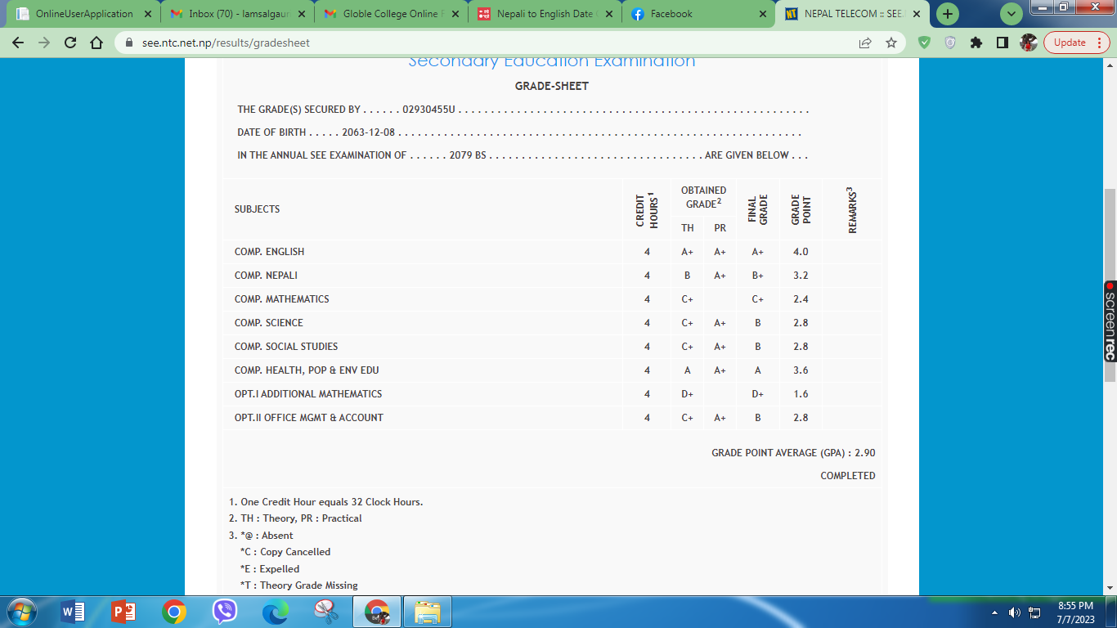This screenshot has width=1117, height=628.
Task: Share this page via the share icon
Action: pyautogui.click(x=865, y=43)
